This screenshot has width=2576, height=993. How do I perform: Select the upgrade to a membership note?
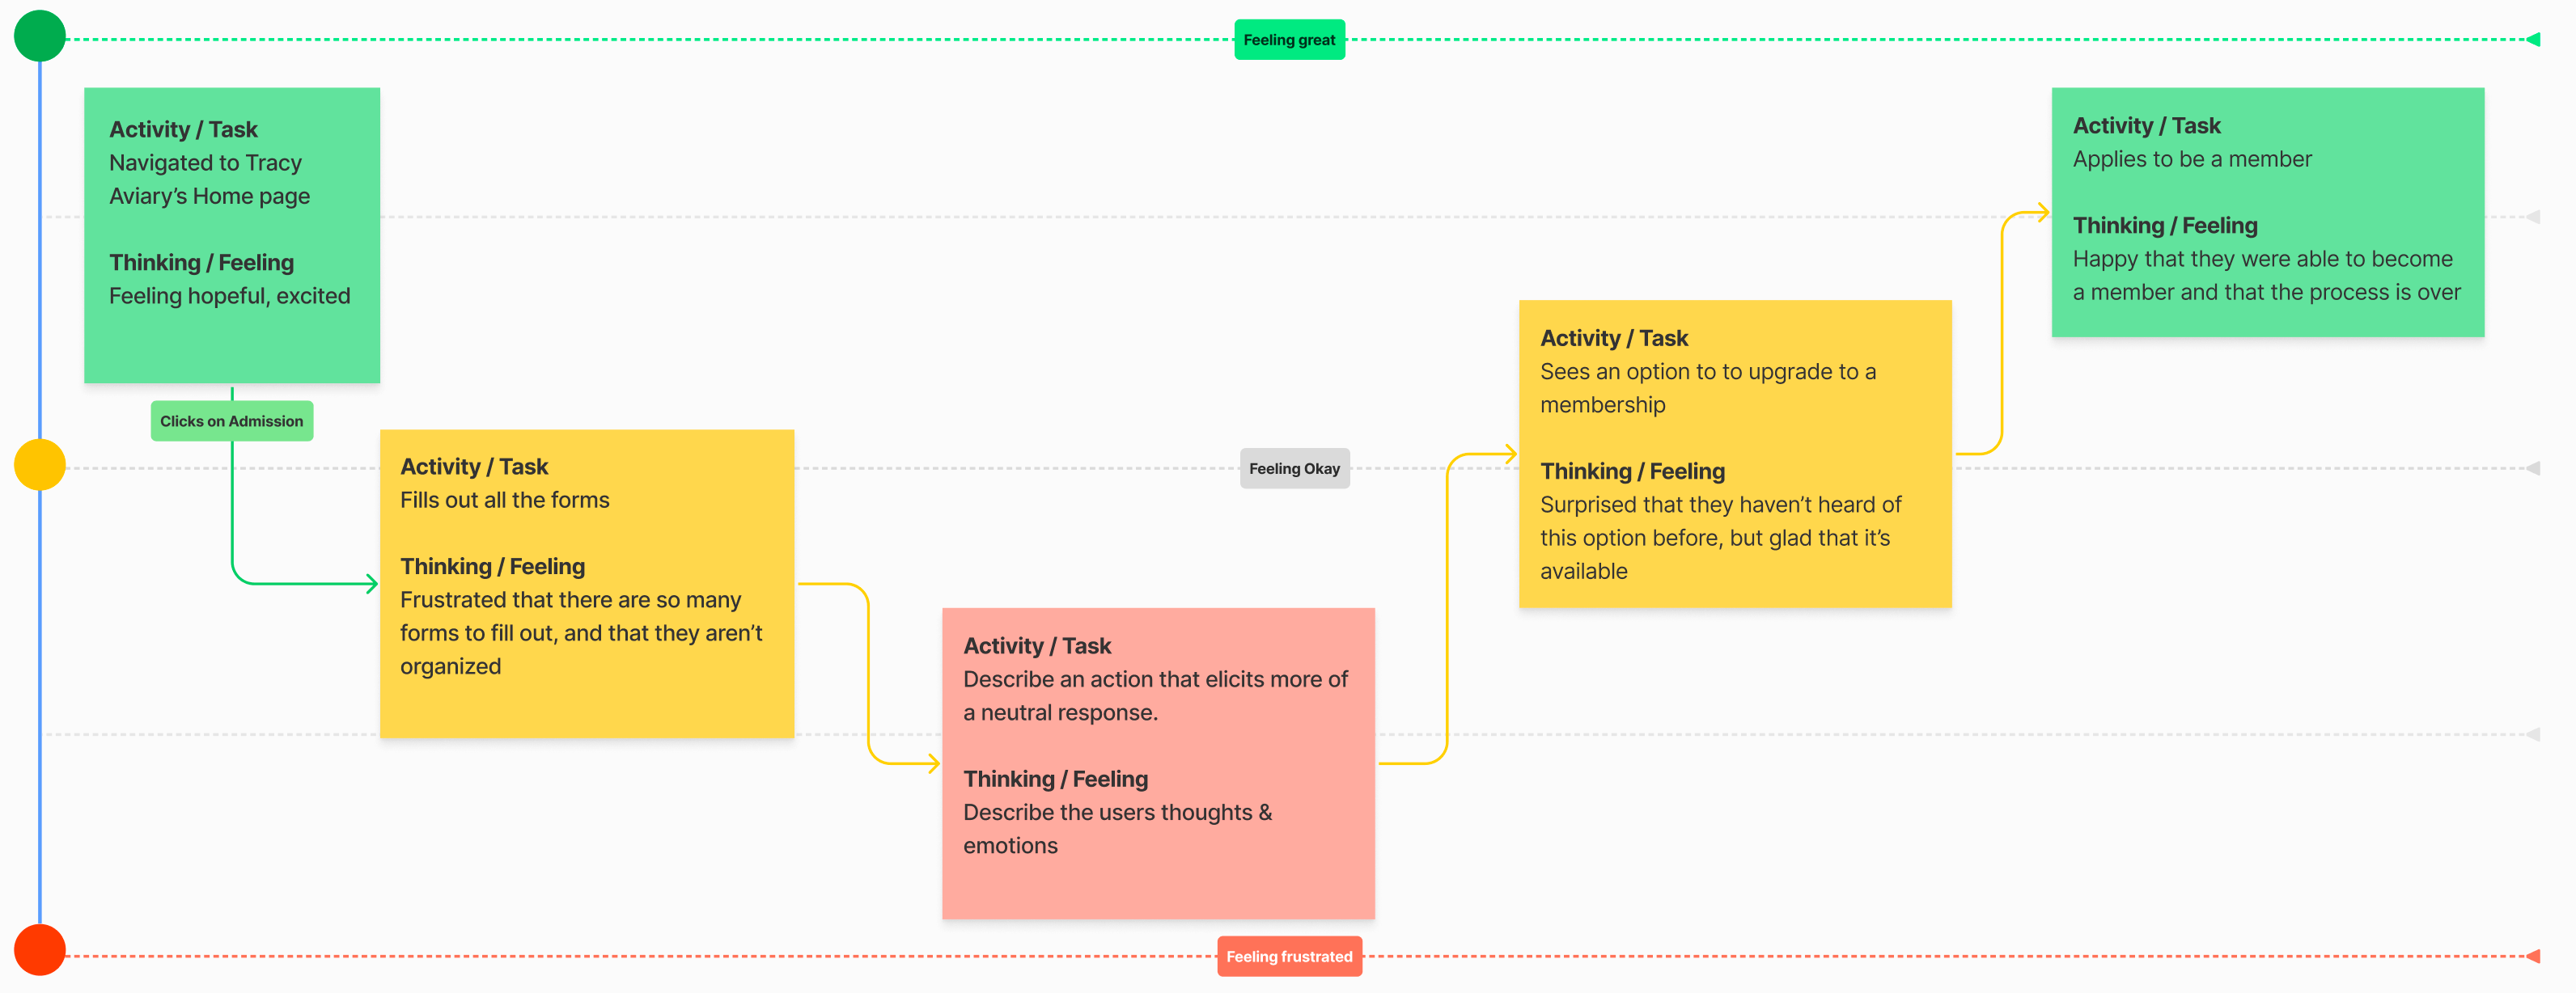1735,454
